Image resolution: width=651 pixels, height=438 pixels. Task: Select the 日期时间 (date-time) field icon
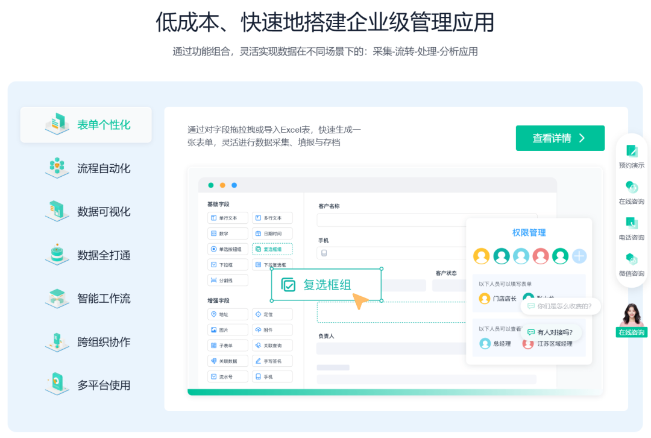pyautogui.click(x=272, y=233)
